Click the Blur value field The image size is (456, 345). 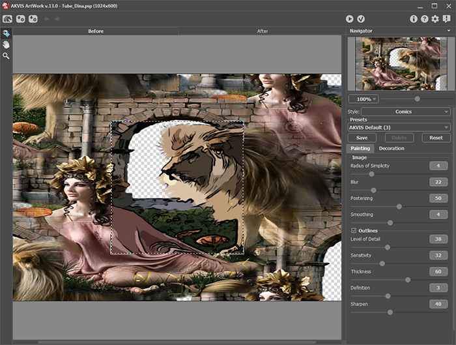click(438, 182)
